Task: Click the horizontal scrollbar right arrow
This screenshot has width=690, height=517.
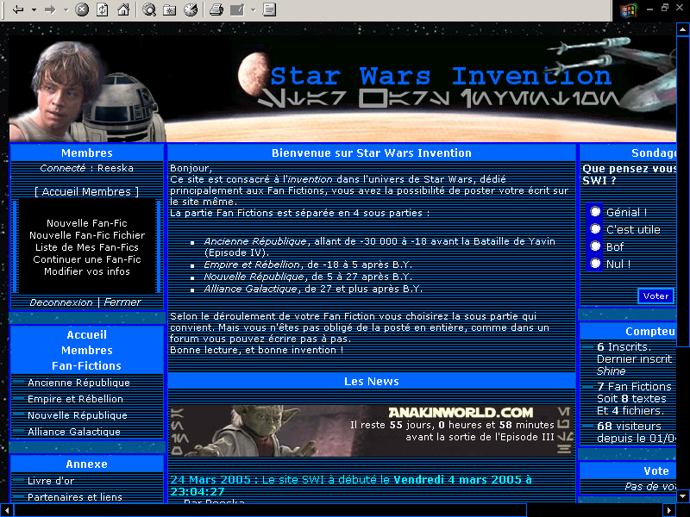Action: pyautogui.click(x=669, y=510)
